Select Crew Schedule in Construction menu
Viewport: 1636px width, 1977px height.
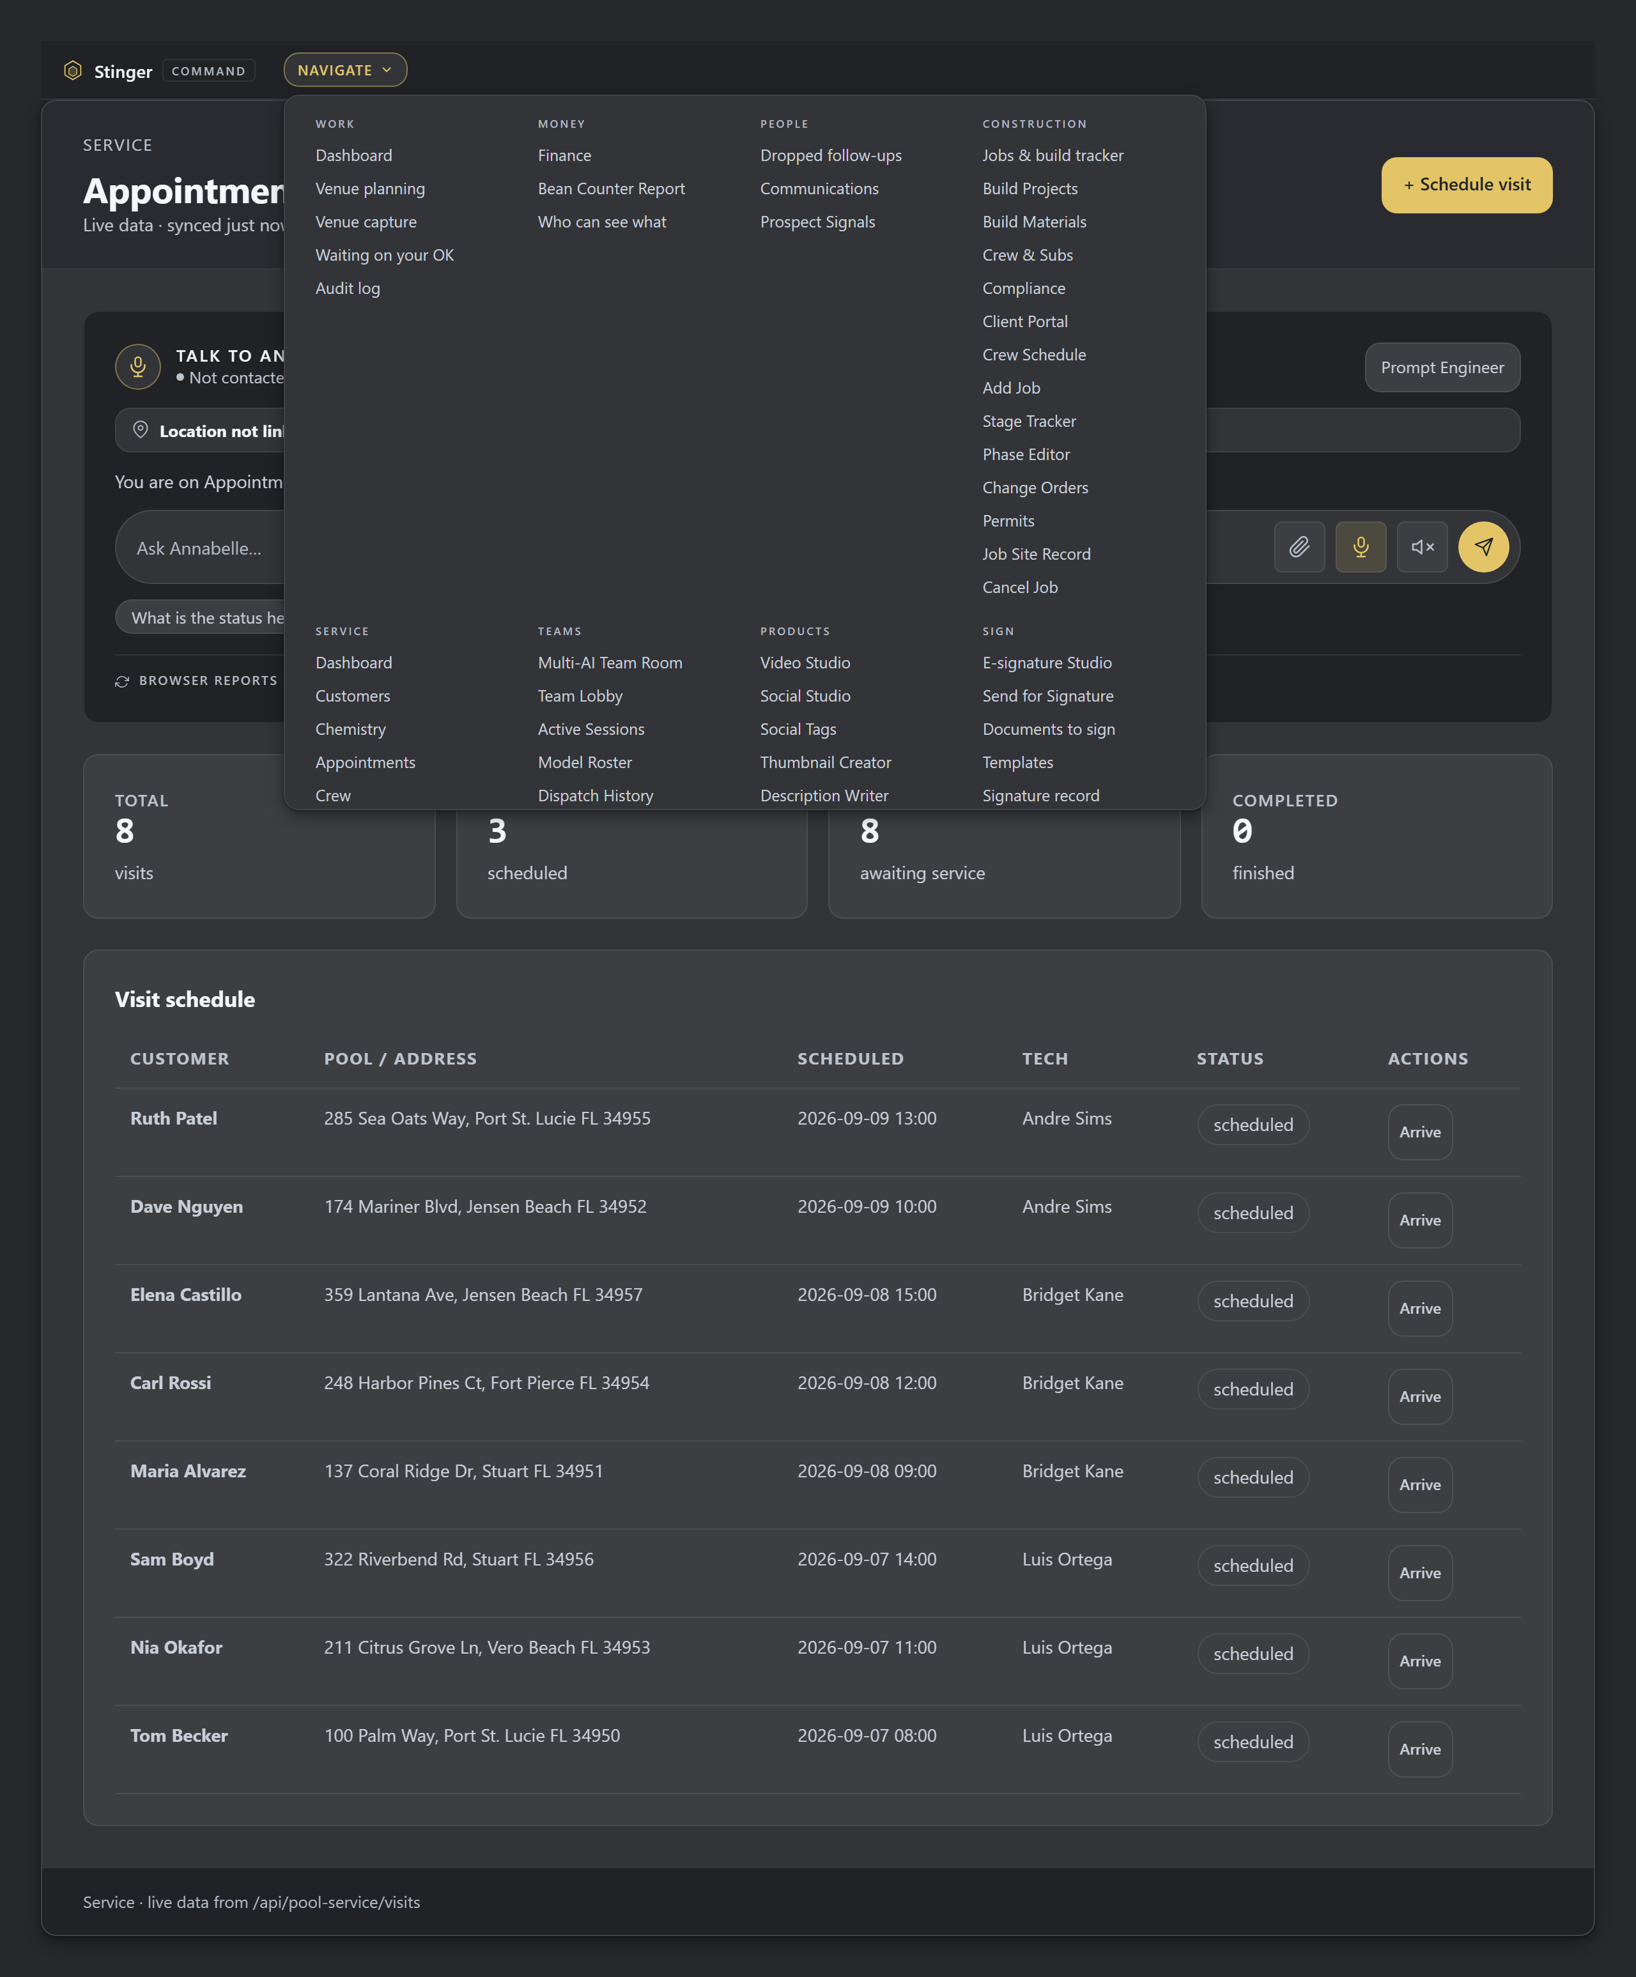(x=1033, y=355)
